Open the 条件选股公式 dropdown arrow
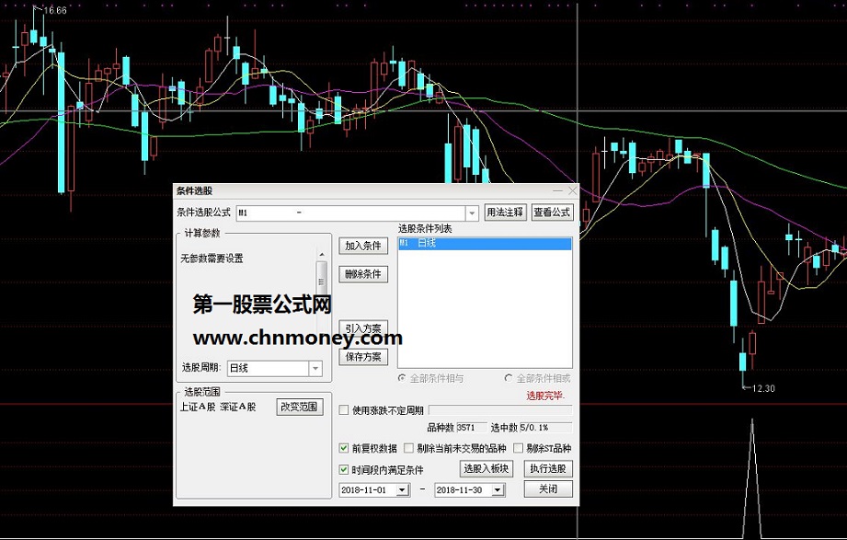The image size is (847, 540). 472,213
